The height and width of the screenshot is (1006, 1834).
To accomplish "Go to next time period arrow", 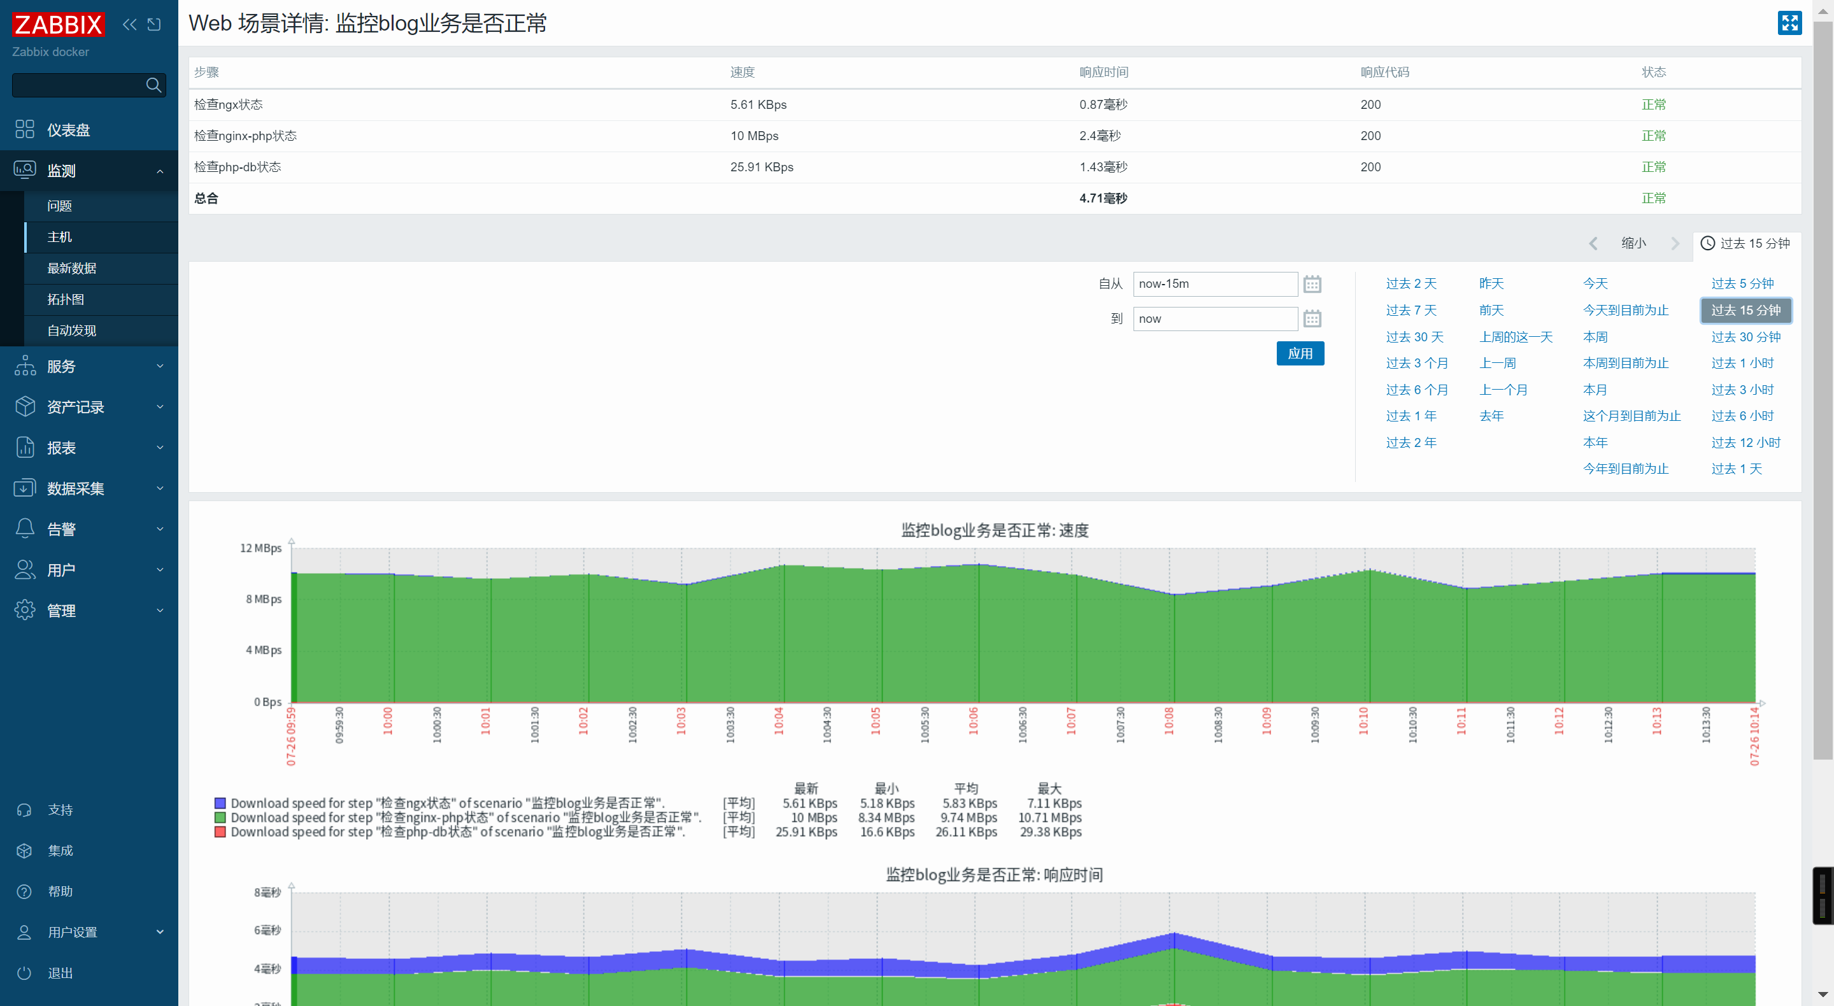I will pyautogui.click(x=1675, y=243).
